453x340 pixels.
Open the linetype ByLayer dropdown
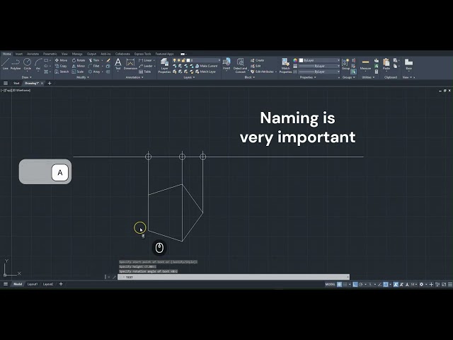[319, 72]
